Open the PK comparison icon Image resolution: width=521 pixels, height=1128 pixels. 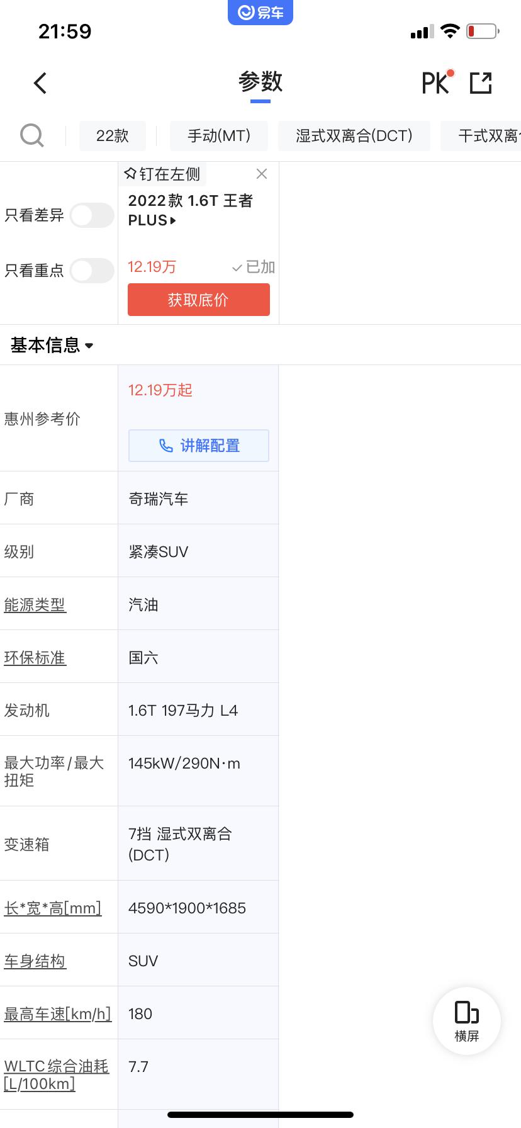click(437, 82)
